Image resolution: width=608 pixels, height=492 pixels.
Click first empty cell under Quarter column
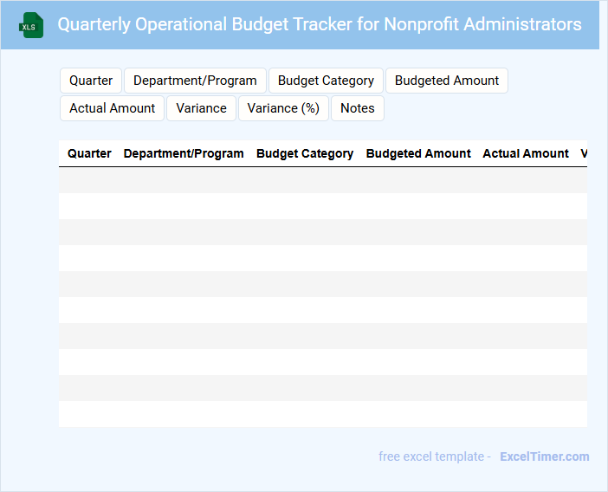[x=89, y=180]
